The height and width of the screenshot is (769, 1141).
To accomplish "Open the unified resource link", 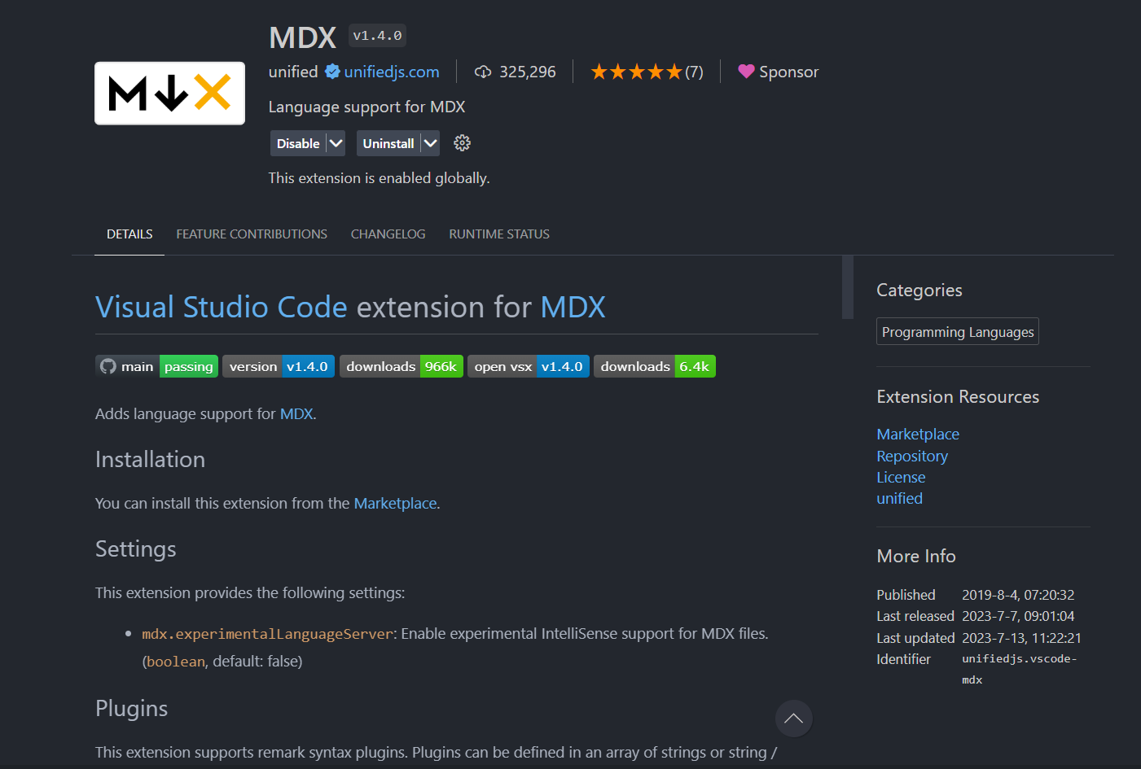I will coord(899,499).
